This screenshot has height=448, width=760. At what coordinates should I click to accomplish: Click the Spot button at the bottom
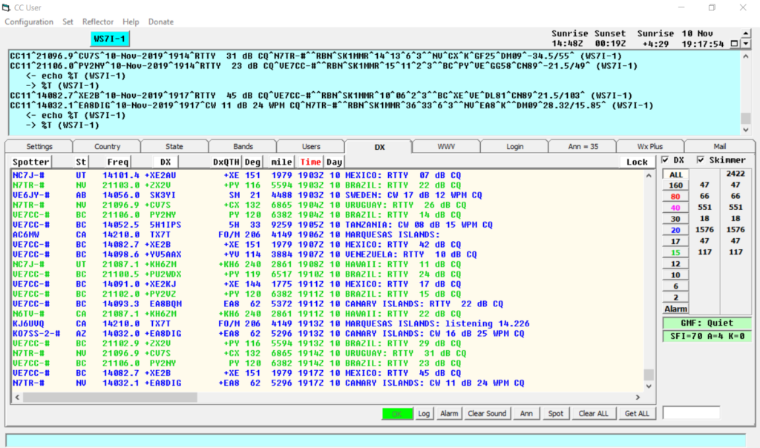[555, 413]
